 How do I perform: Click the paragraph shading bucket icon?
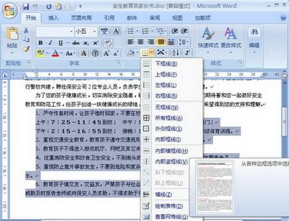pyautogui.click(x=131, y=53)
